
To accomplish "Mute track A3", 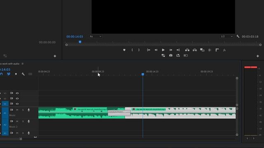I will coord(17,133).
